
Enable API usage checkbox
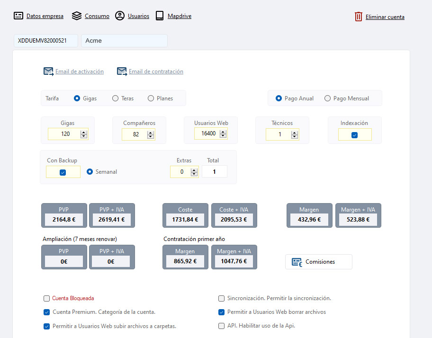pyautogui.click(x=221, y=326)
